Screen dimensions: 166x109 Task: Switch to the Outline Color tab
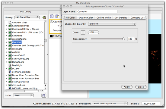coord(86,18)
